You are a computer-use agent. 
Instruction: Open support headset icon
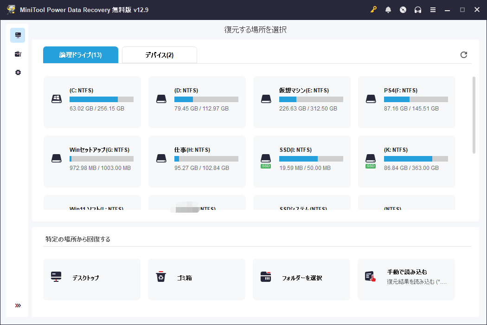point(418,10)
